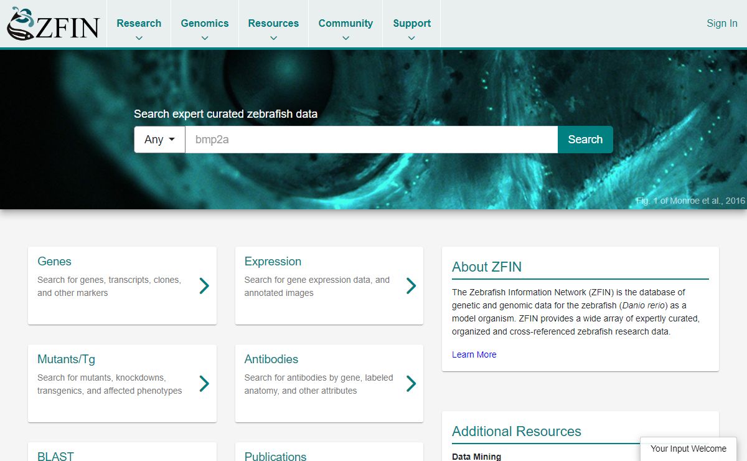Click the arrow on the Expression card
Viewport: 747px width, 461px height.
411,286
